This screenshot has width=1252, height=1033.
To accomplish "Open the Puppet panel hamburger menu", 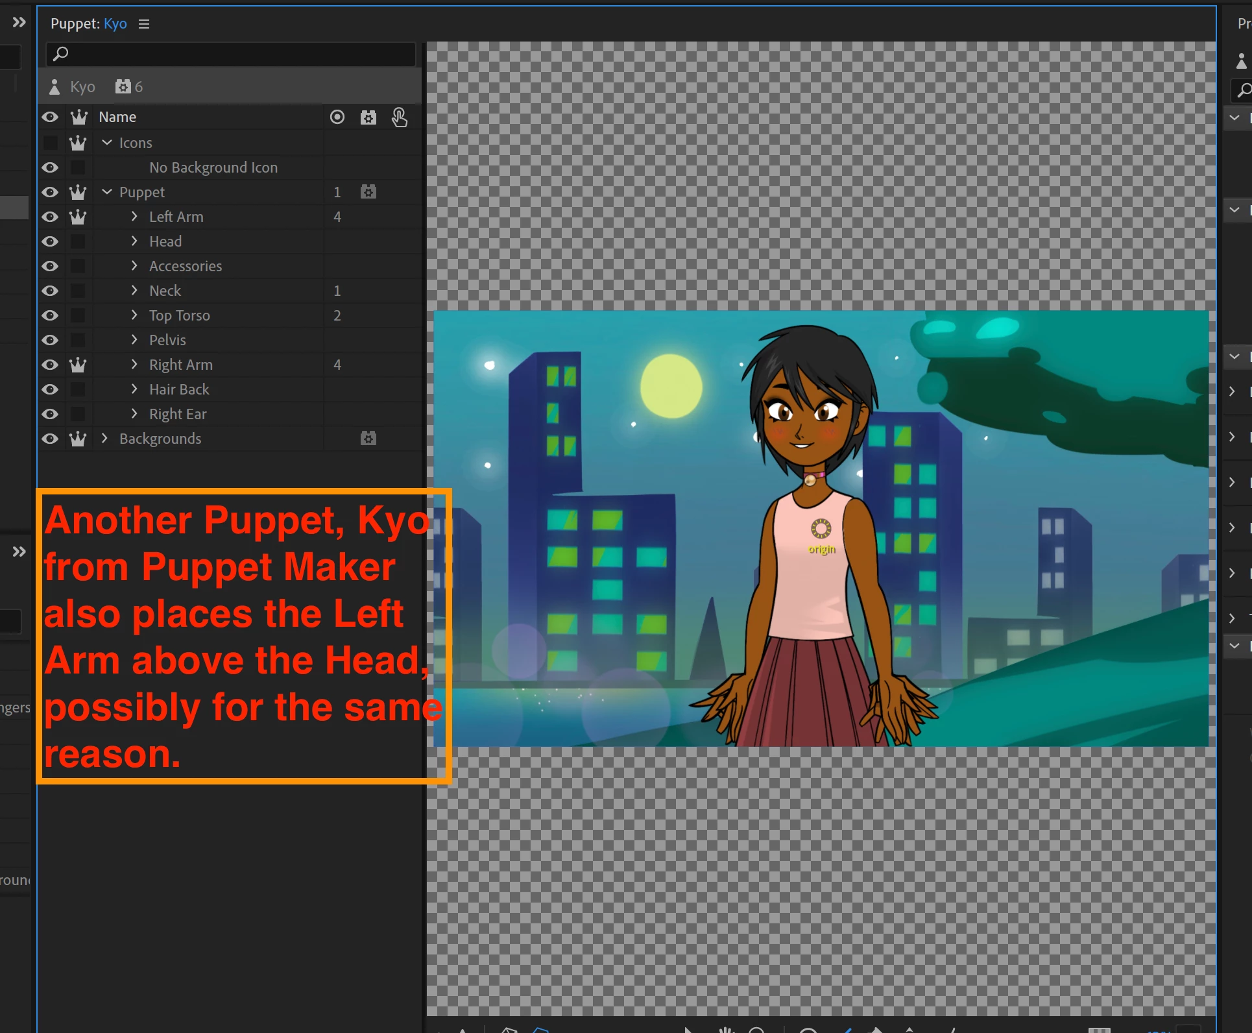I will (144, 24).
